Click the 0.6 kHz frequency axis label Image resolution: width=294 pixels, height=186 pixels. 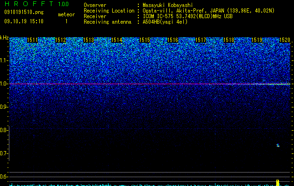coord(4,177)
